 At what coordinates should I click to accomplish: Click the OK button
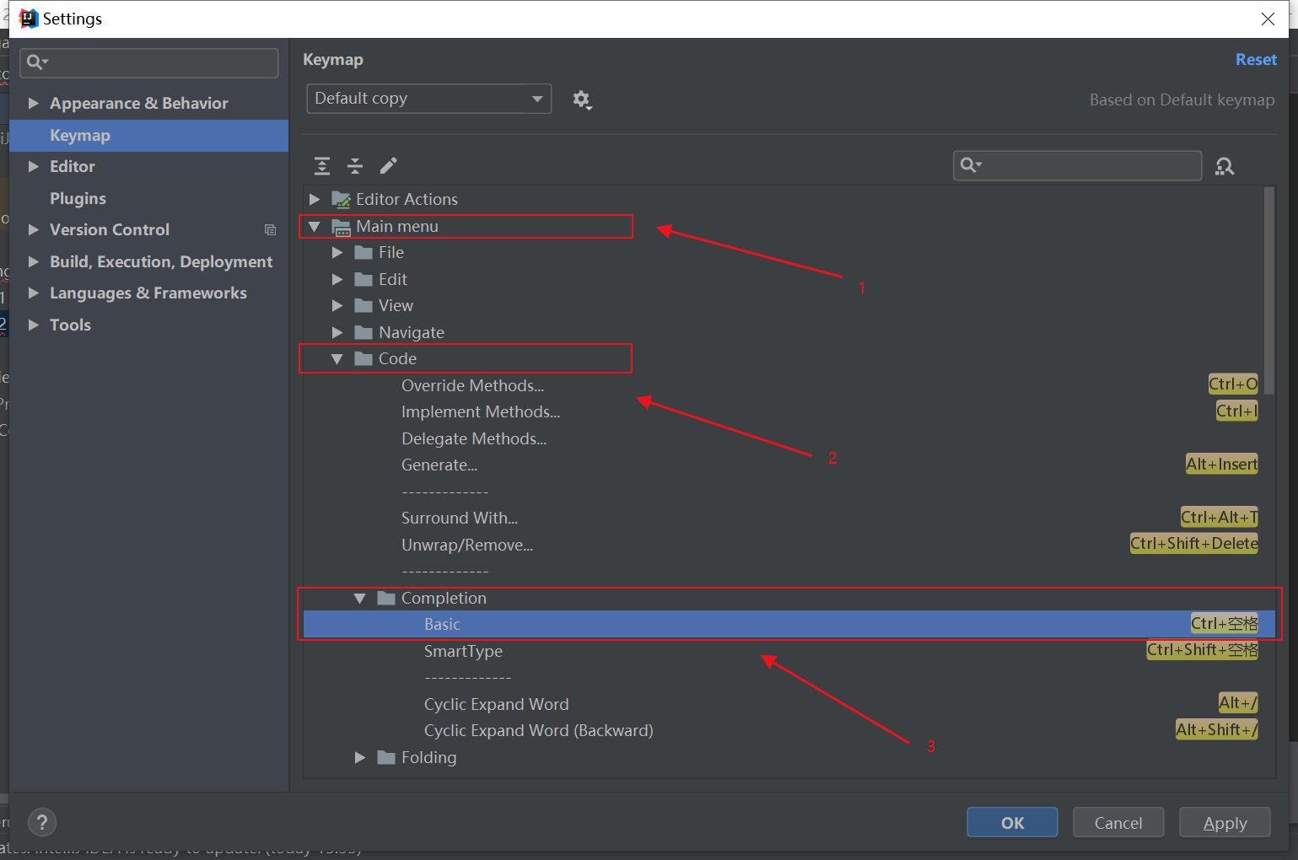click(1012, 823)
